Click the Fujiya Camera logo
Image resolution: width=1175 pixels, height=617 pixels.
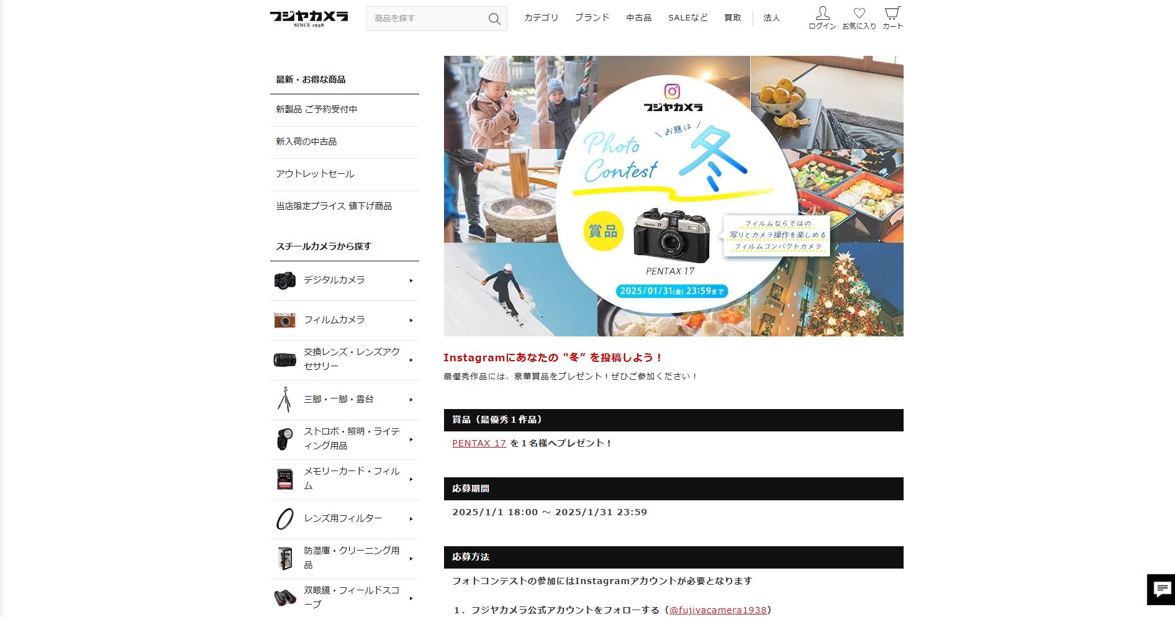coord(309,19)
